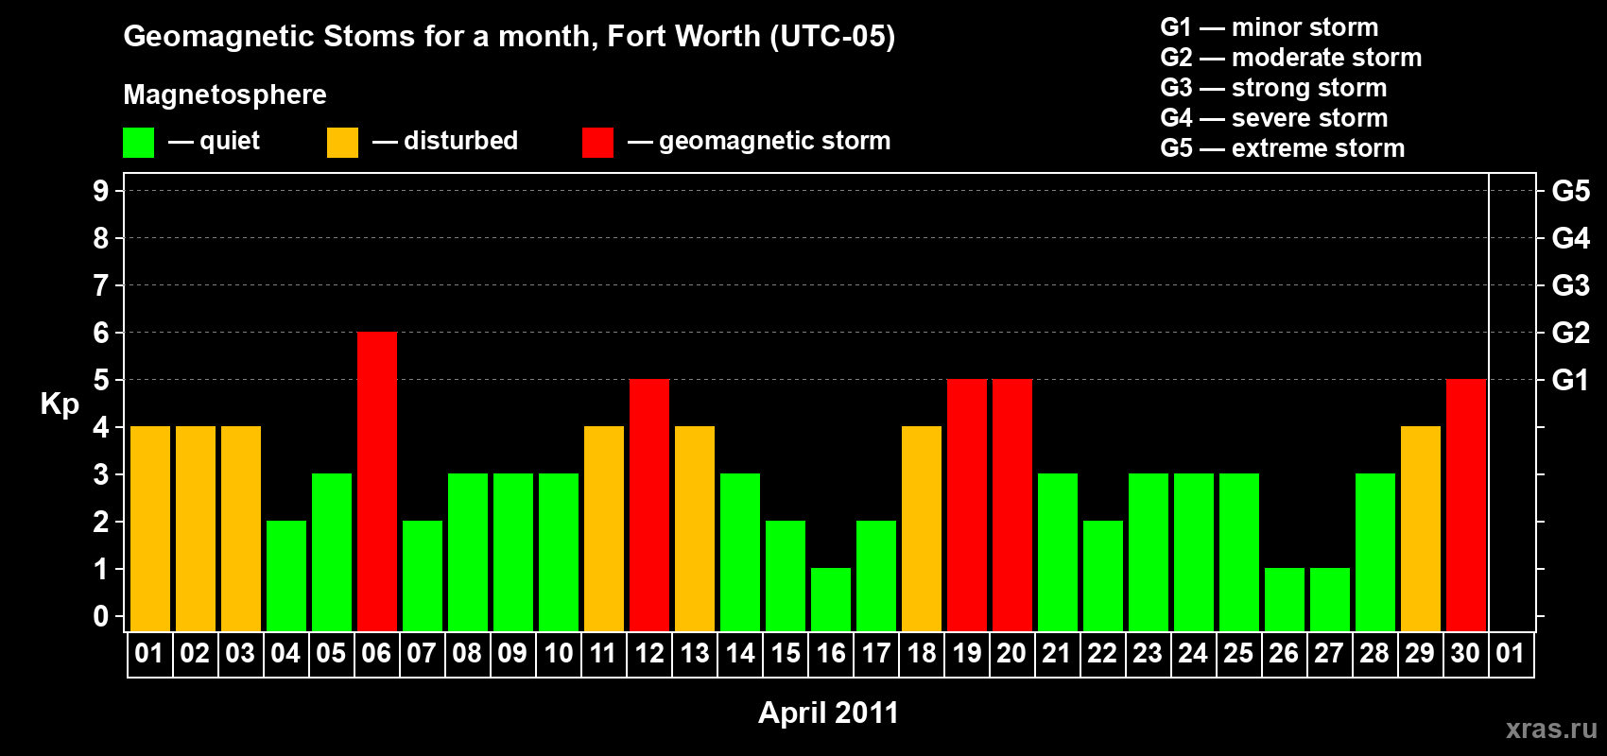1607x756 pixels.
Task: Select the red bar for April 30
Action: tap(1466, 505)
